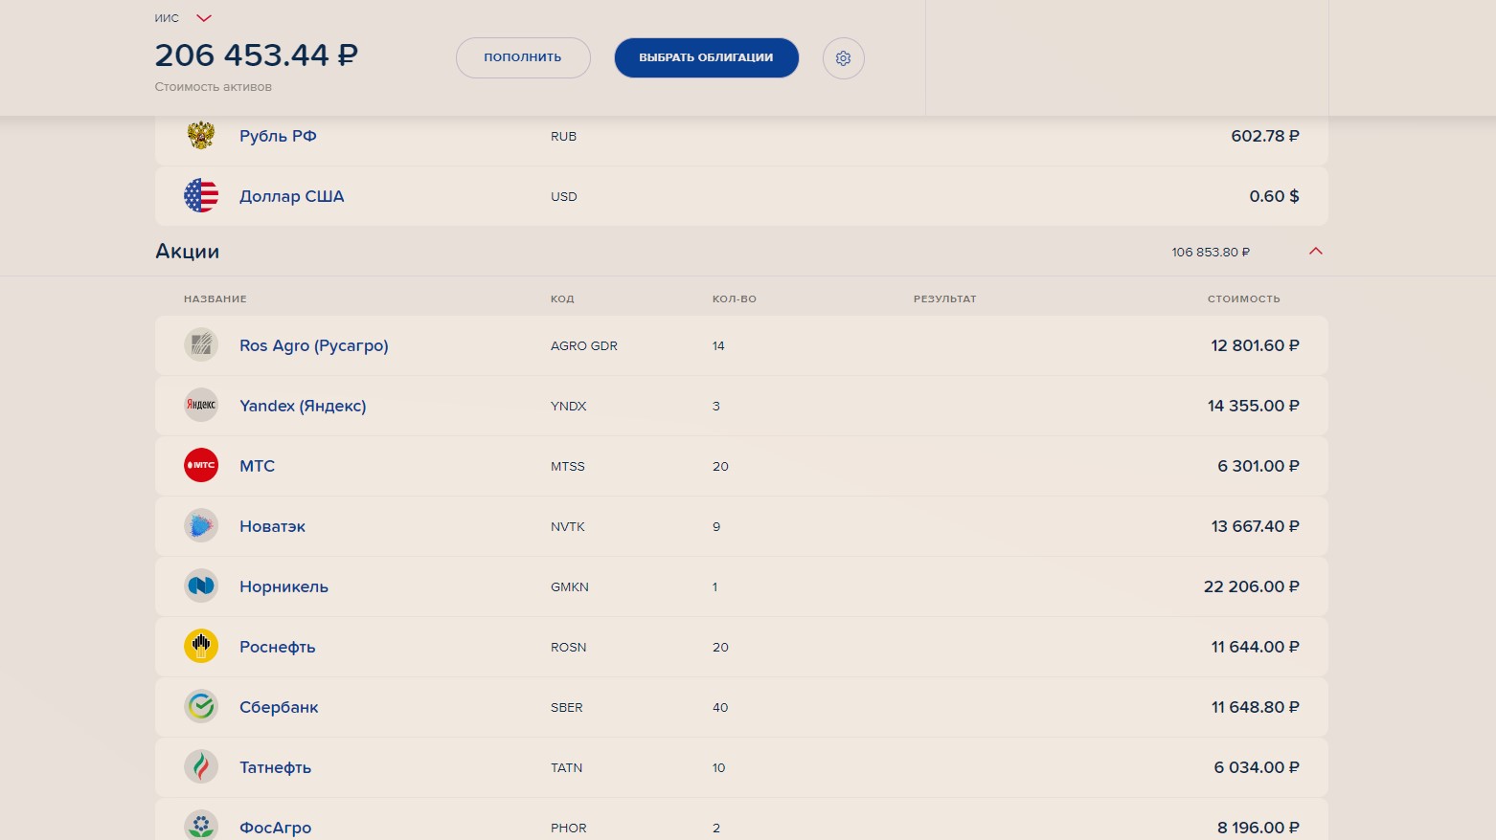1496x840 pixels.
Task: Click the Новатэк logo icon
Action: click(201, 525)
